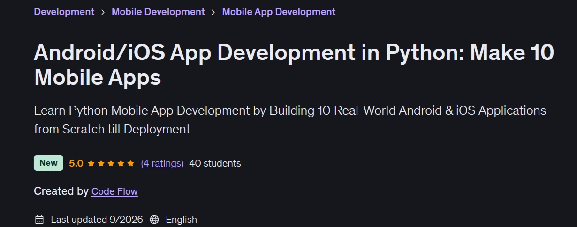
Task: Open the Mobile Development breadcrumb link
Action: 158,12
